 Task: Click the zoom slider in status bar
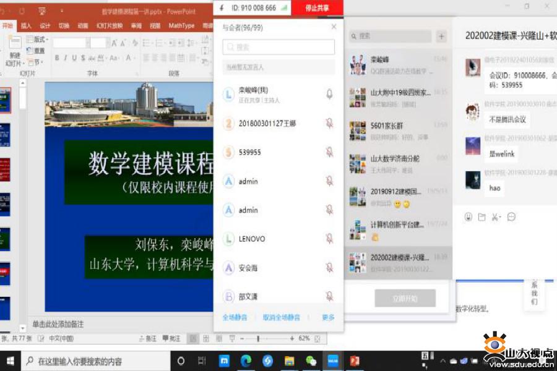coord(258,339)
